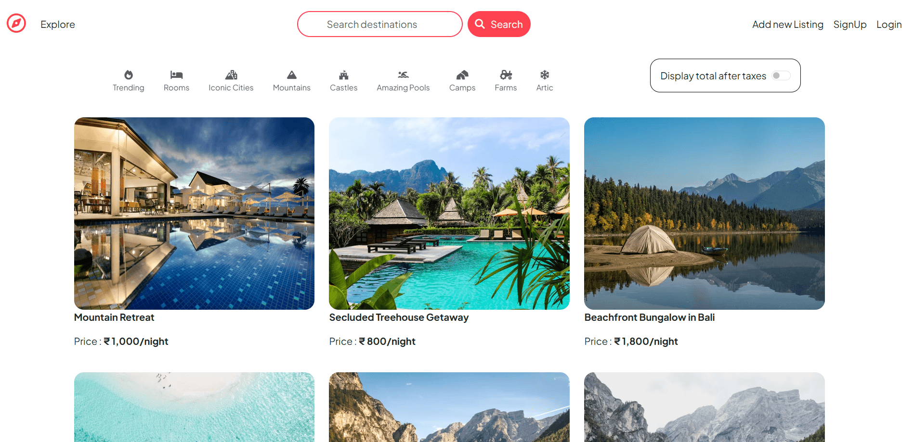Click the ₹800/night price text

coord(387,341)
